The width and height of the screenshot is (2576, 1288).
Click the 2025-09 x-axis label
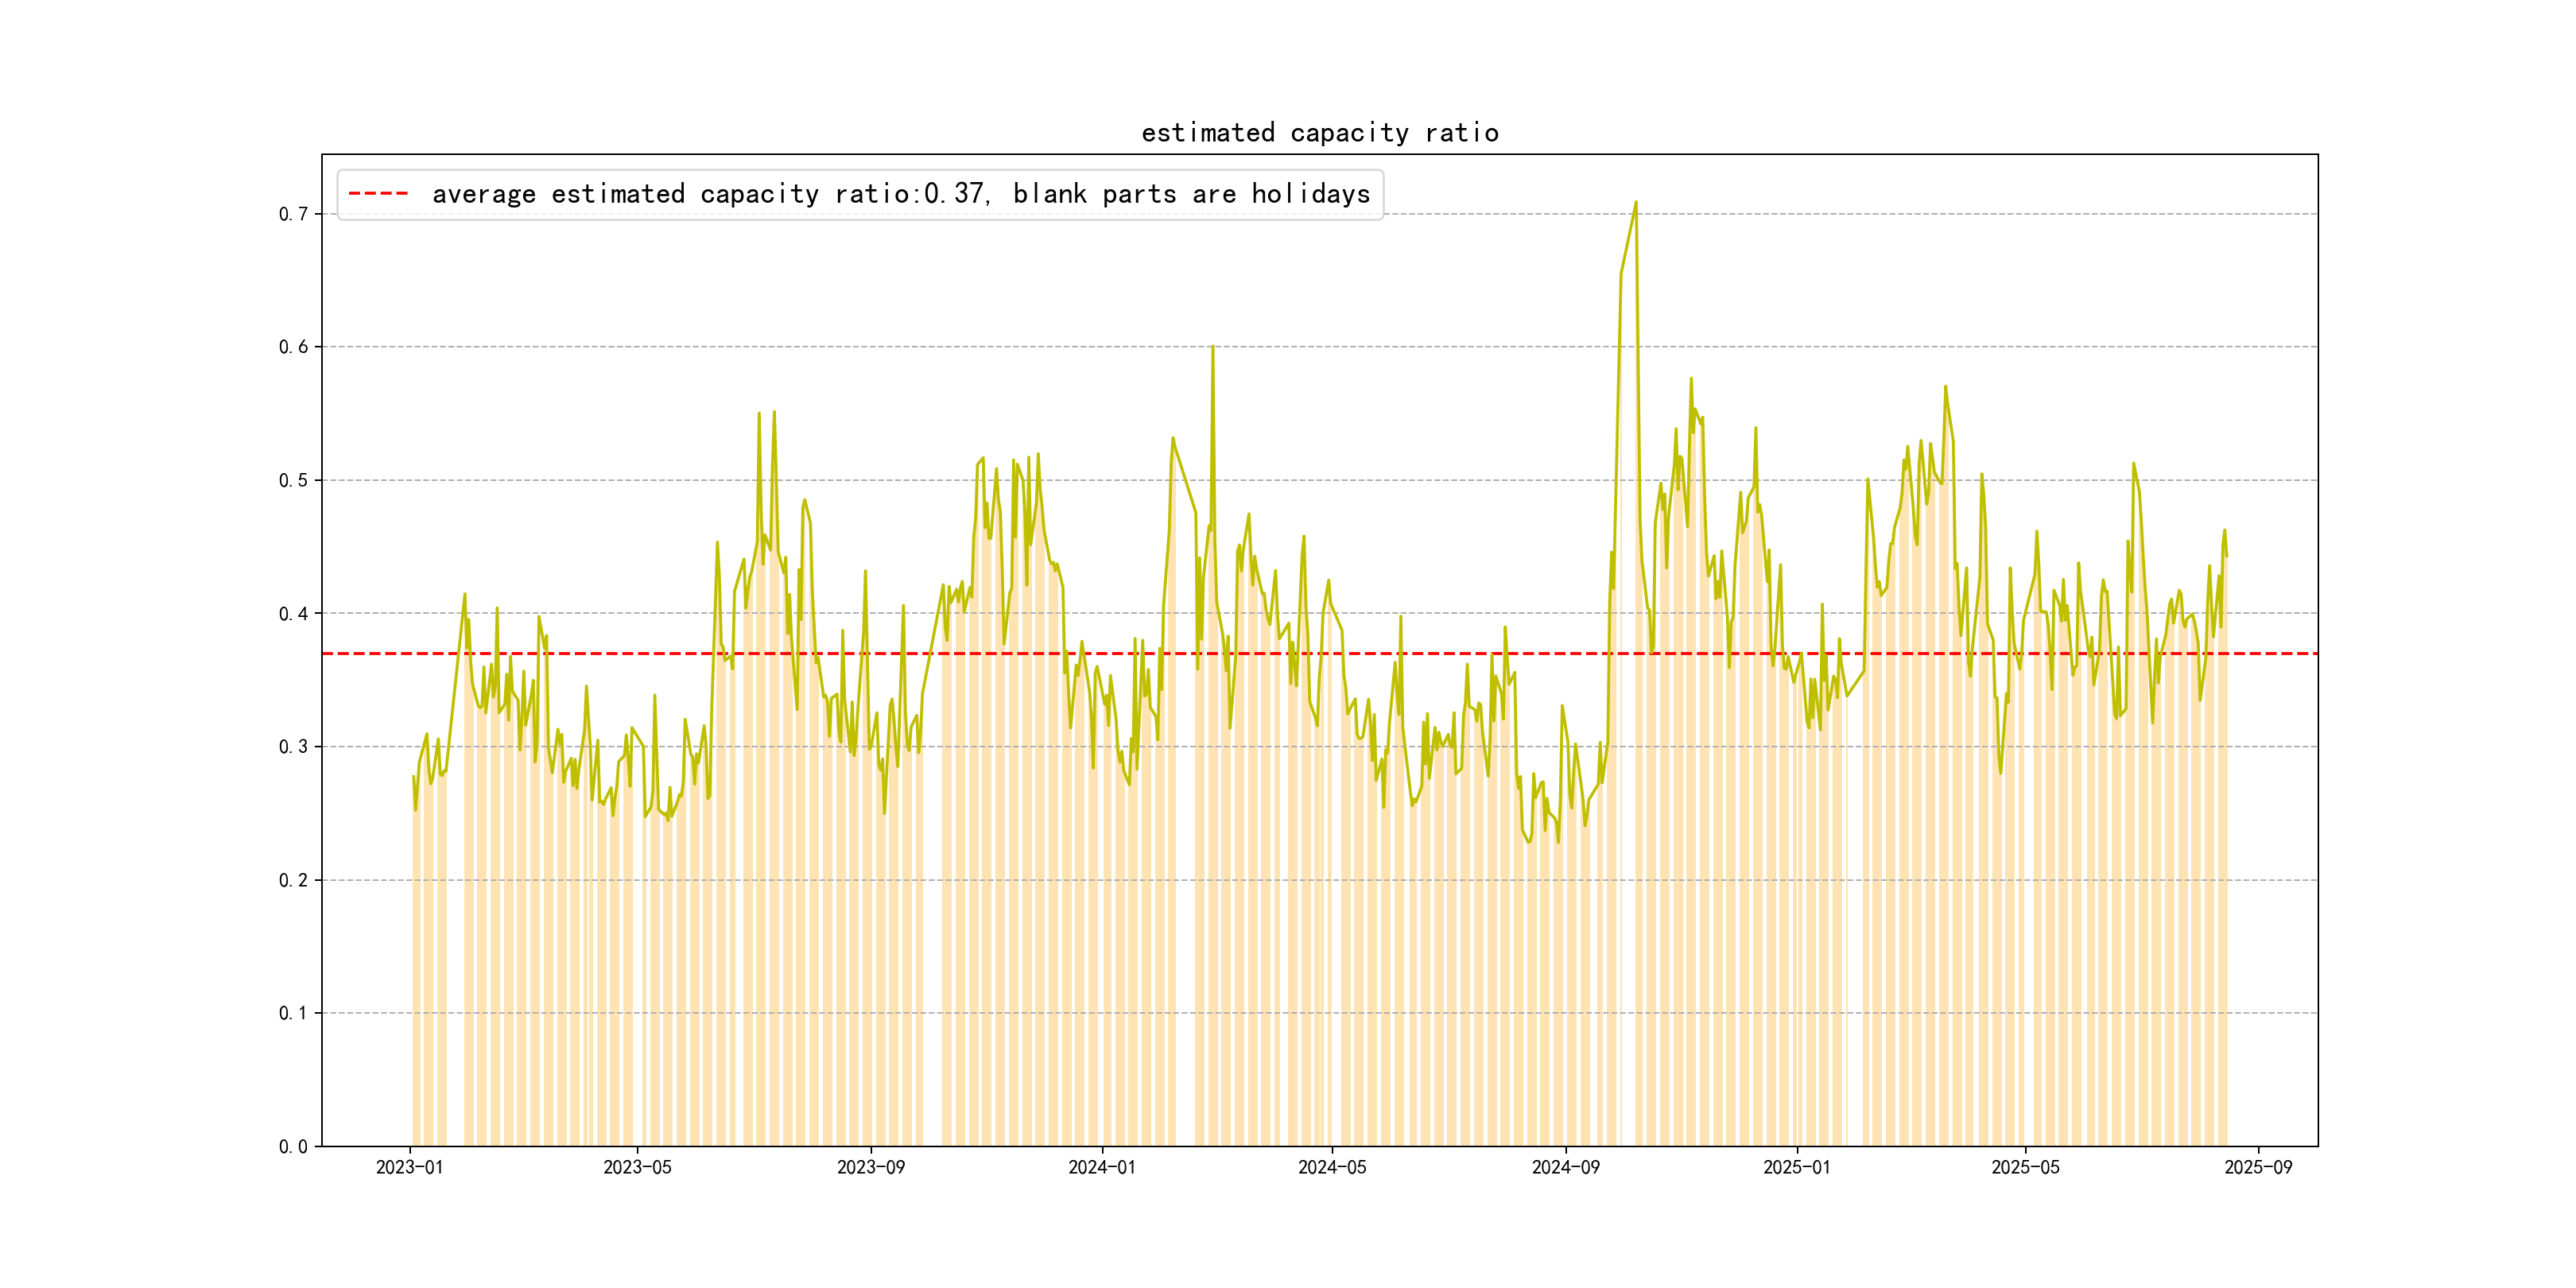pos(2258,1167)
